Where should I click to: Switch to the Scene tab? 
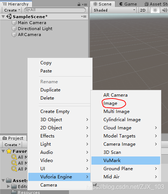pyautogui.click(x=103, y=4)
